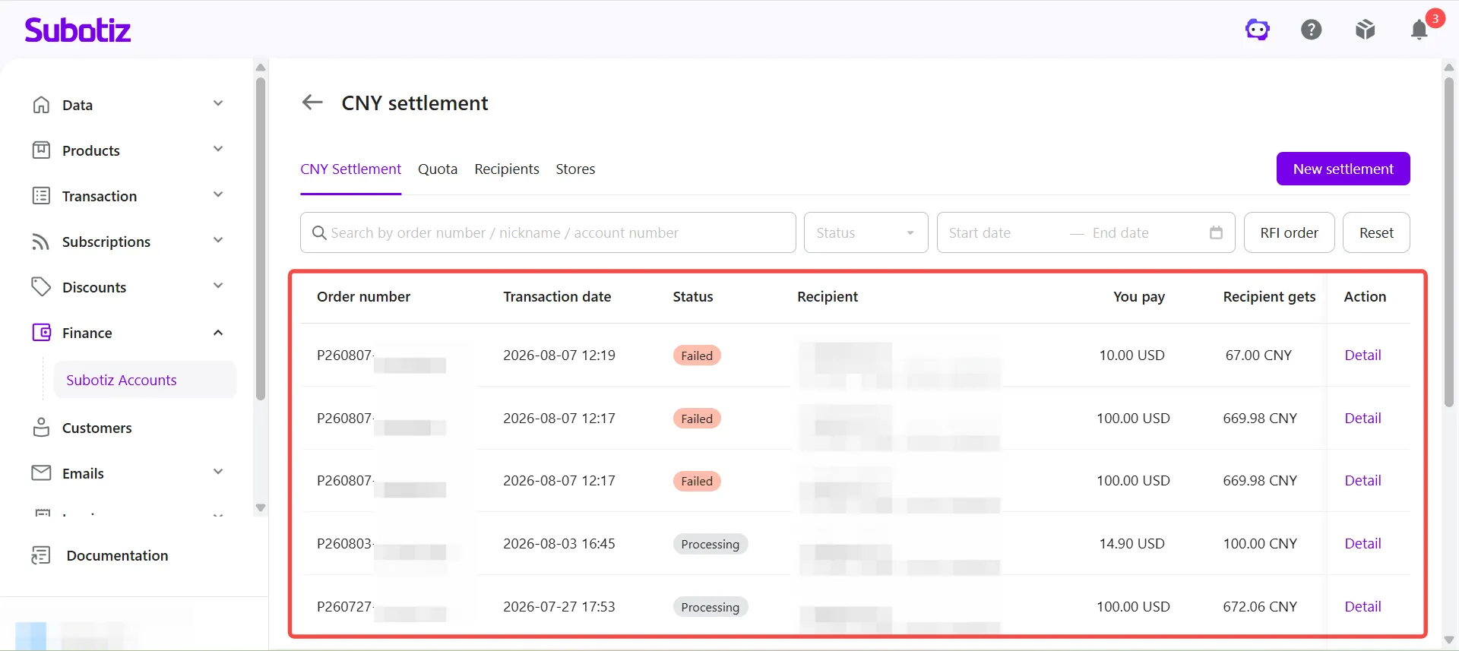Click the 14.90 USD amount cell
Viewport: 1459px width, 651px height.
tap(1131, 543)
